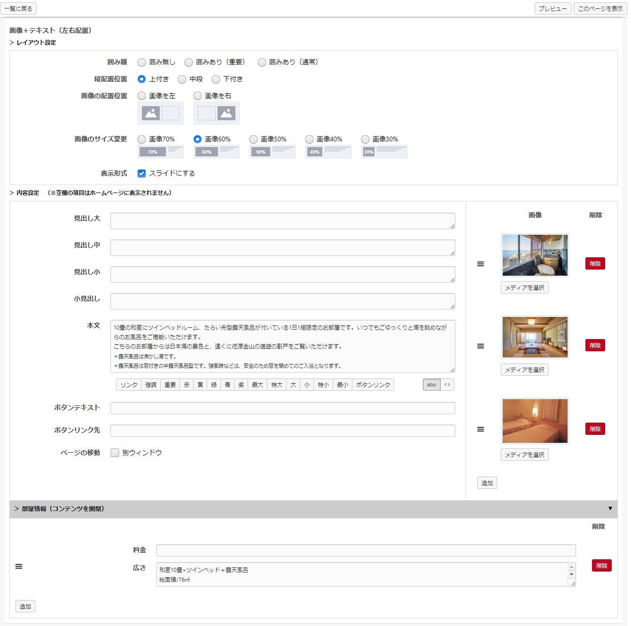
Task: Click the 30% image size preview icon
Action: [384, 152]
